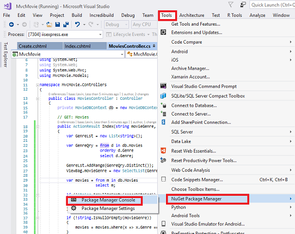This screenshot has height=234, width=295.
Task: Click the Open File folder icon
Action: (x=50, y=25)
